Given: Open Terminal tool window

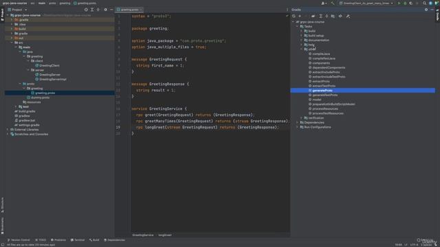Looking at the screenshot, I should point(78,240).
